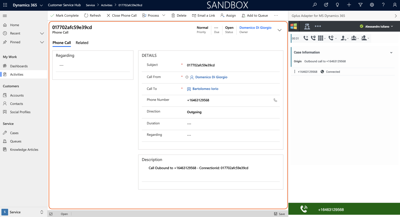Open more commands ellipsis in toolbar

[x=276, y=15]
